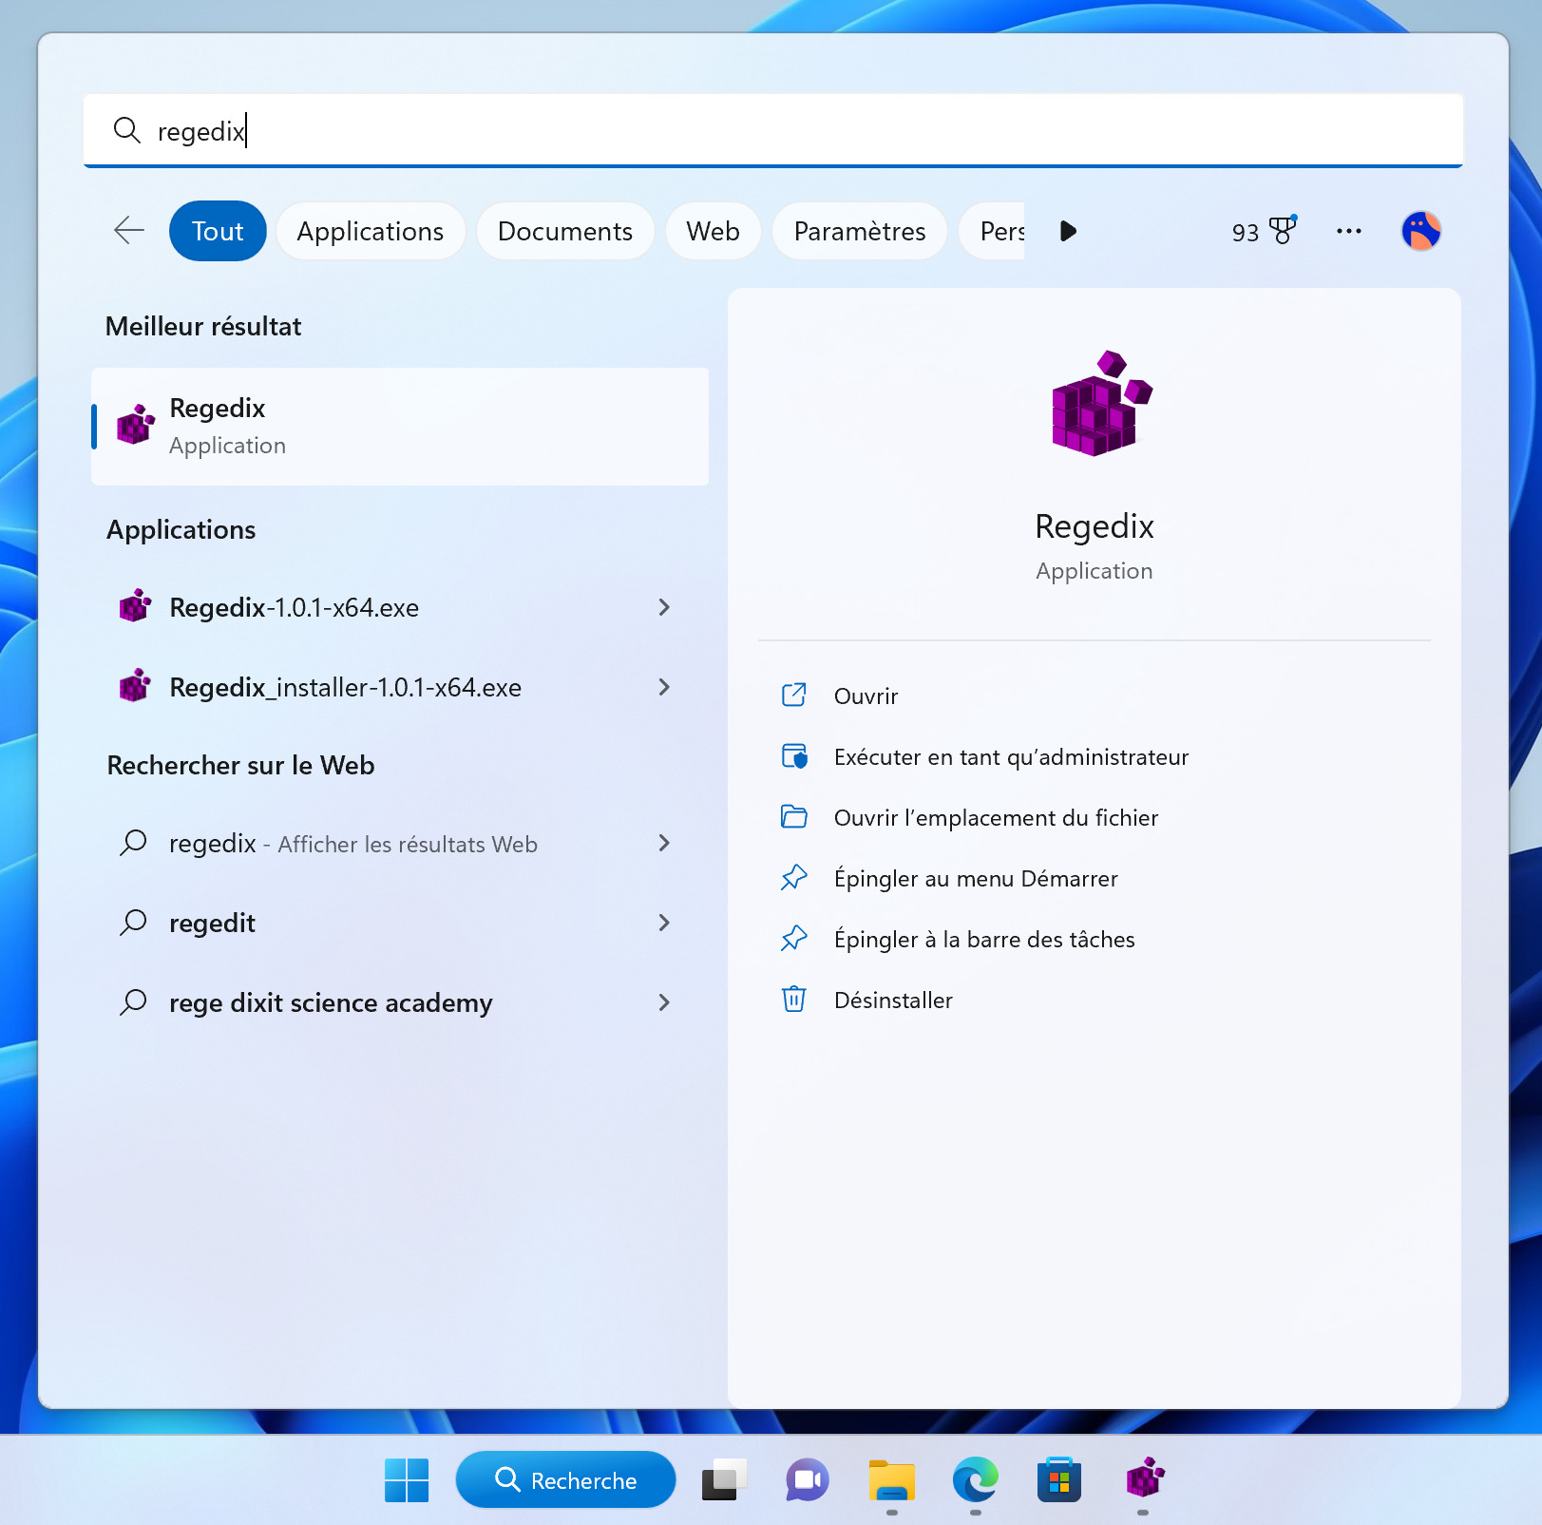Click the magnifier icon beside rege dixit suggestion

[133, 1001]
